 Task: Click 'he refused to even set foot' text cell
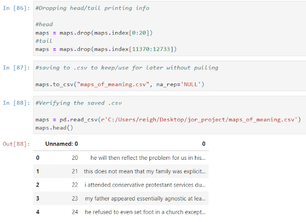pos(145,212)
